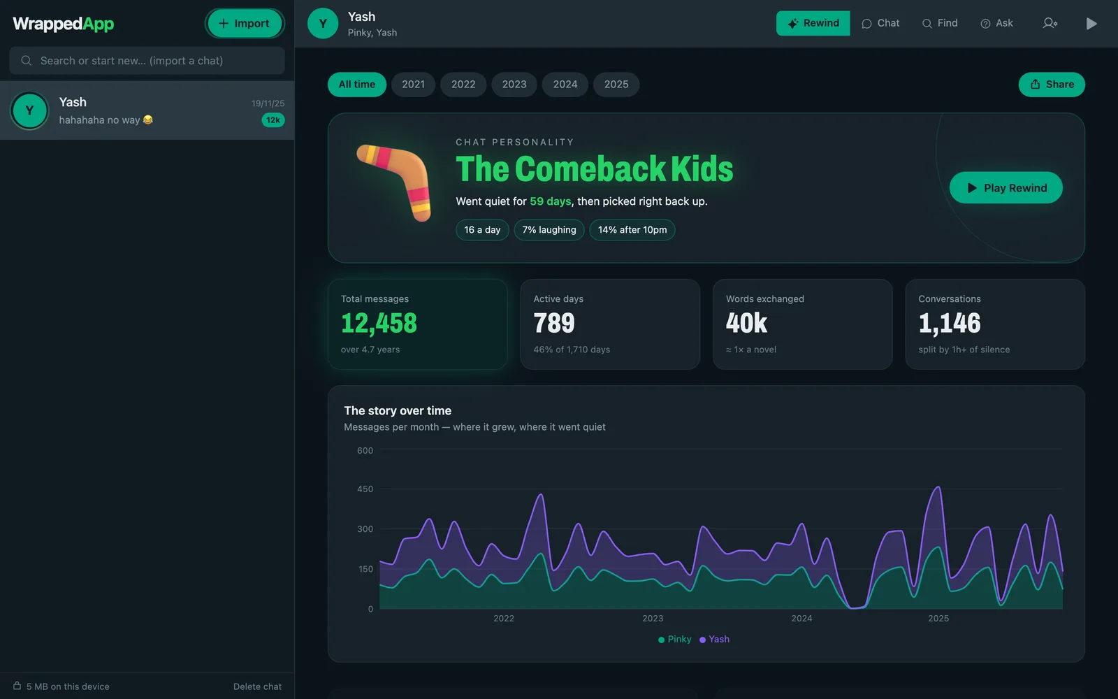
Task: Click the lock storage icon
Action: point(17,686)
